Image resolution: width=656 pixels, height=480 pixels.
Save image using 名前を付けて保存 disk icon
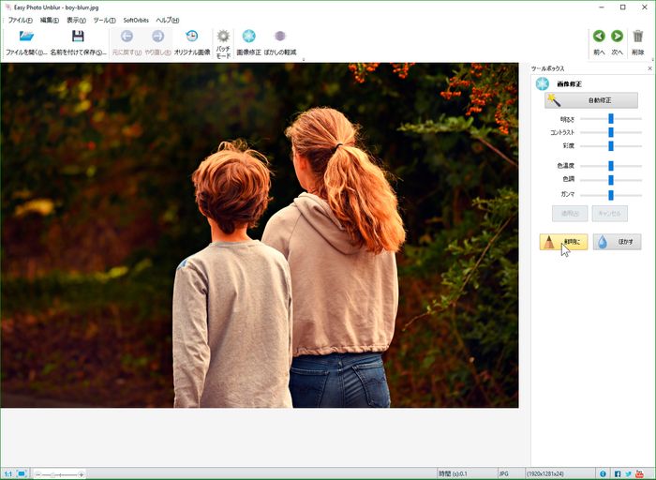[x=78, y=37]
